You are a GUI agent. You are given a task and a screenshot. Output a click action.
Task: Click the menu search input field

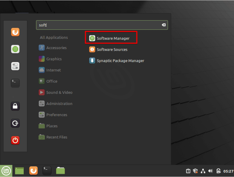97,25
